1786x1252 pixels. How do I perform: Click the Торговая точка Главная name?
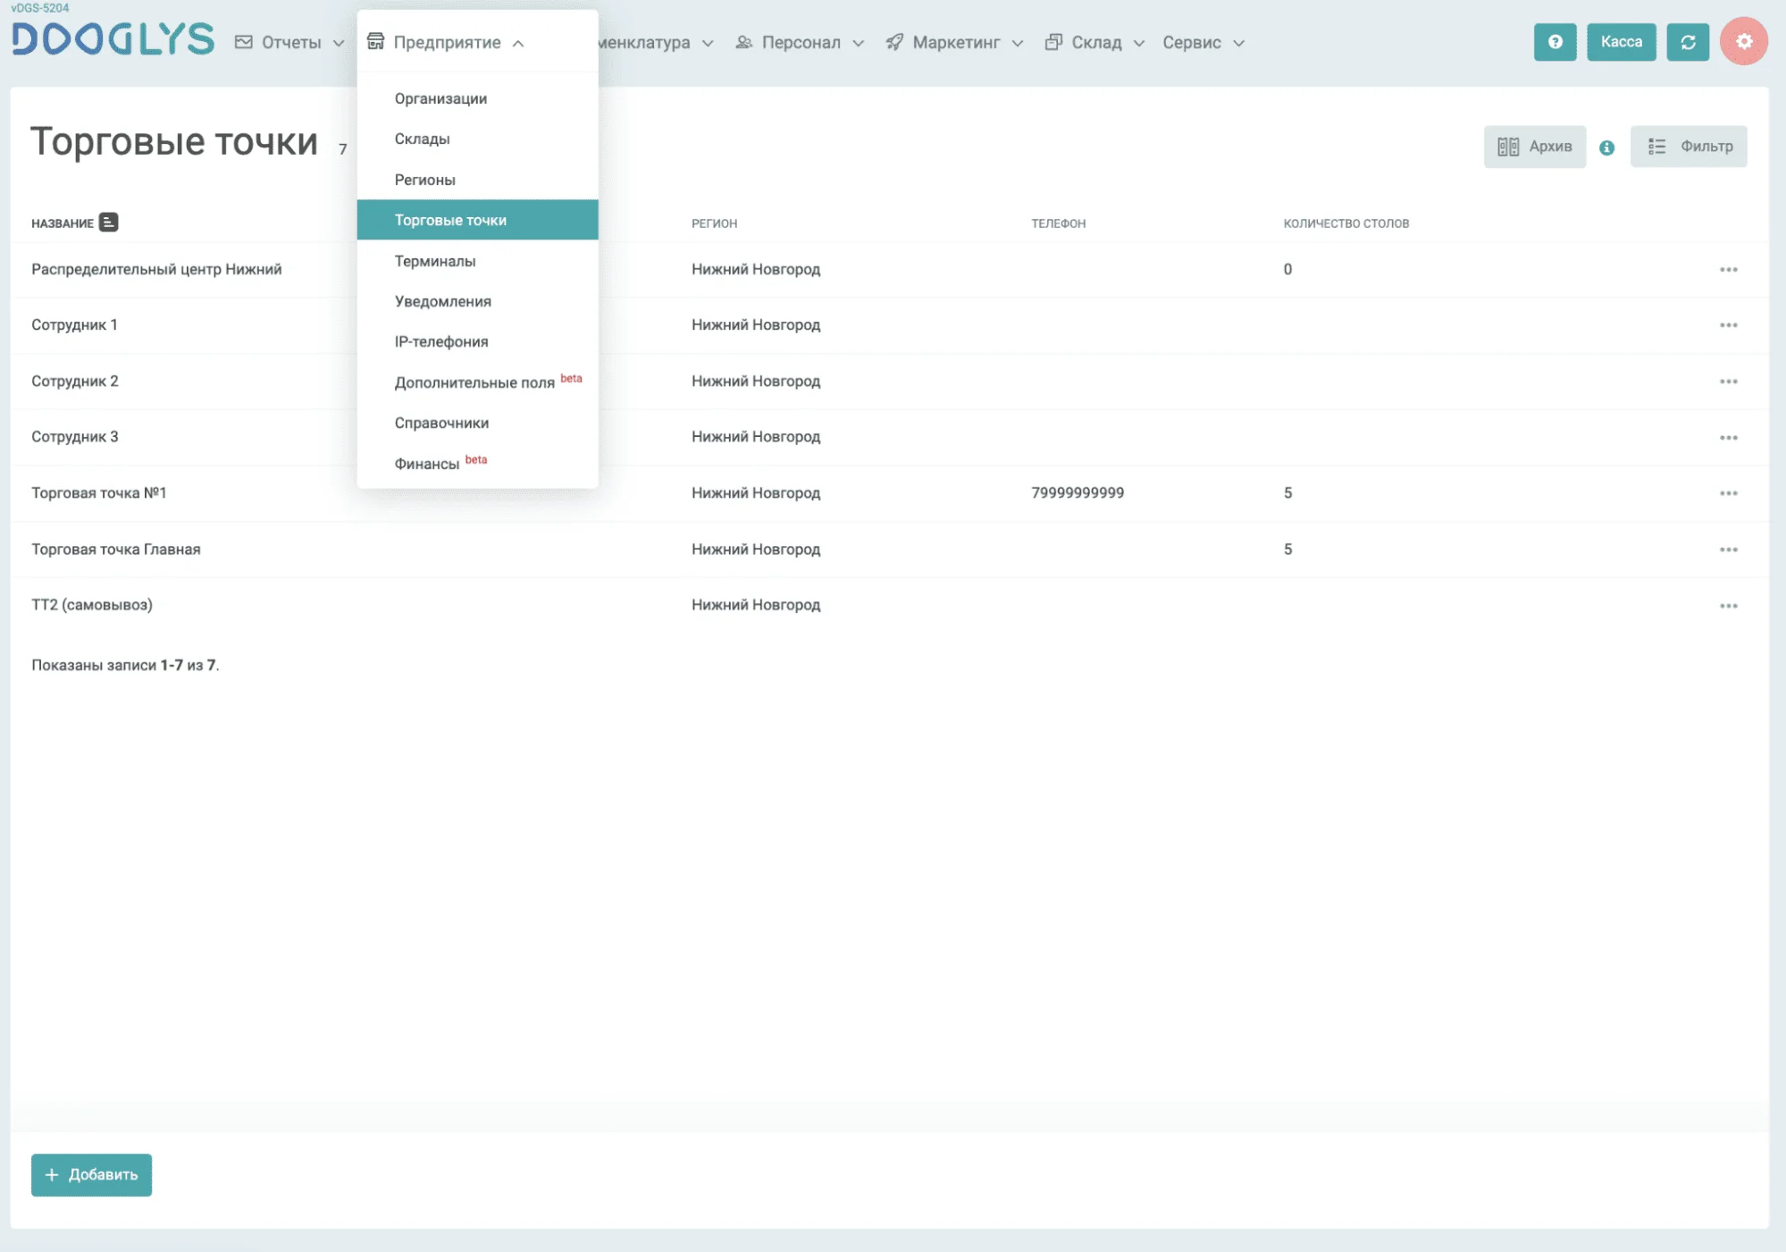point(116,549)
